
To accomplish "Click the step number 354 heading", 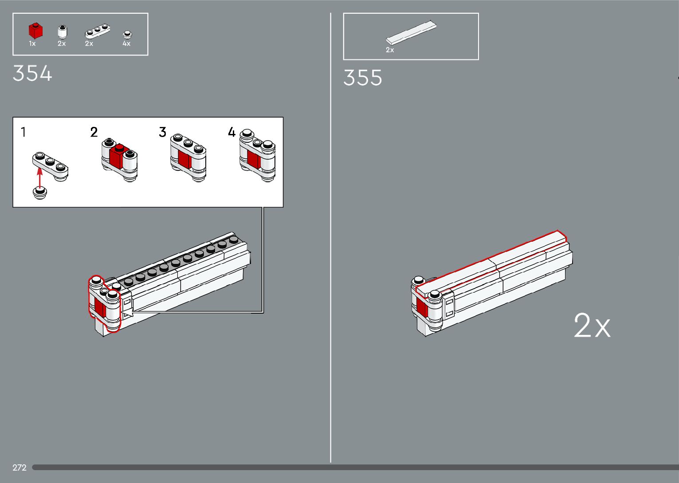I will 32,73.
